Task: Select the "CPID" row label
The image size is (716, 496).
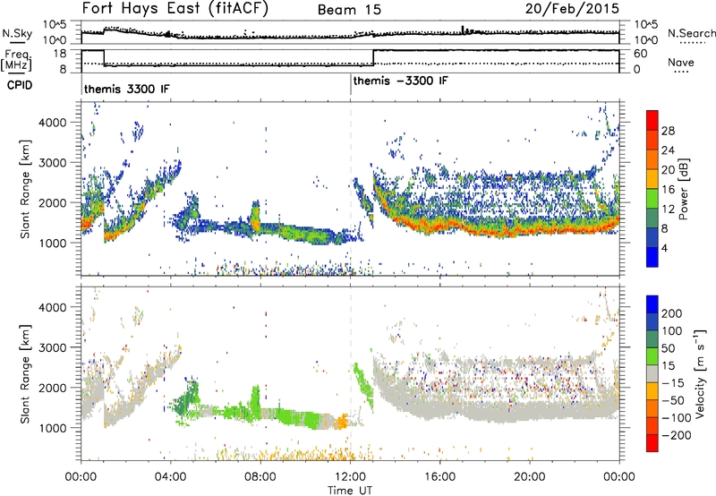Action: click(x=20, y=85)
